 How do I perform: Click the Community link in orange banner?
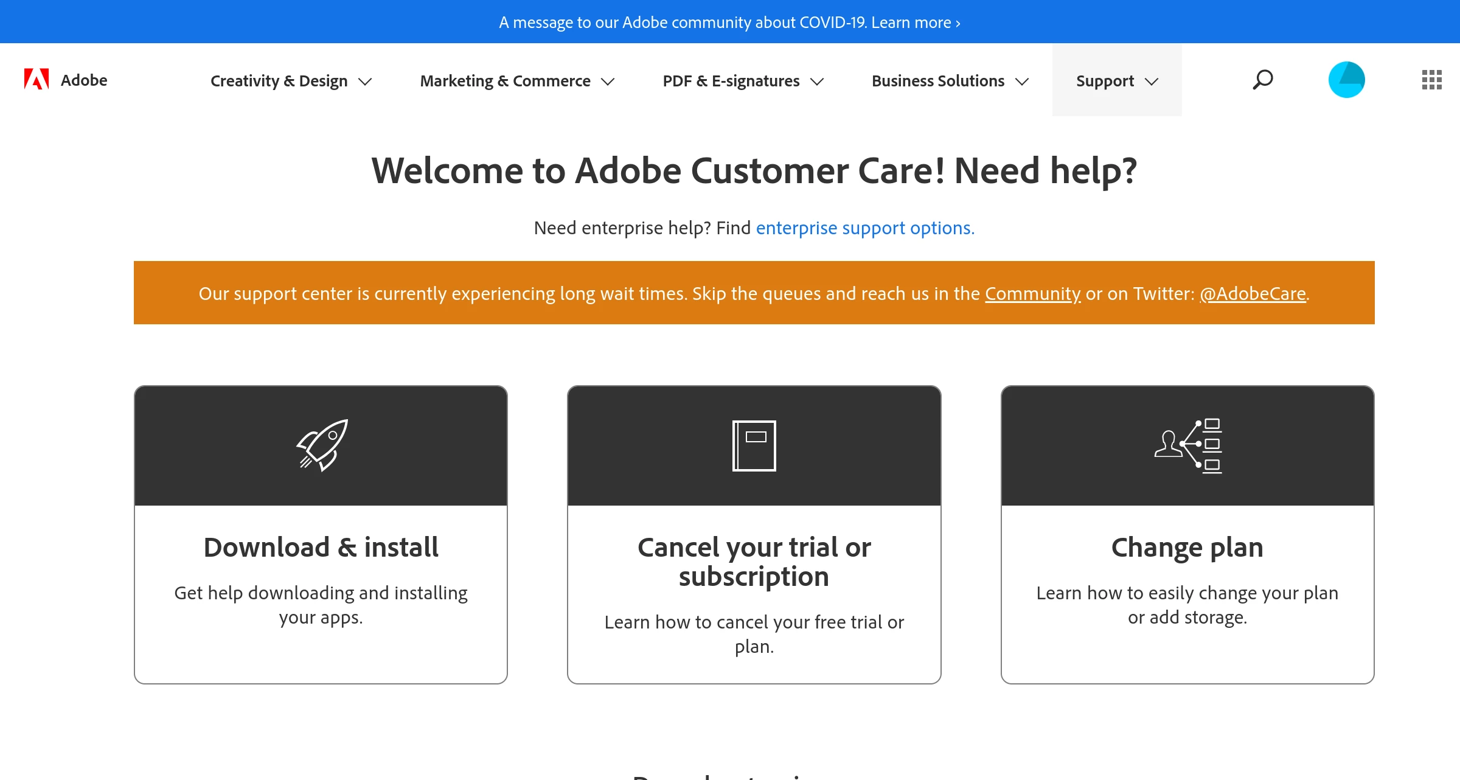tap(1032, 293)
